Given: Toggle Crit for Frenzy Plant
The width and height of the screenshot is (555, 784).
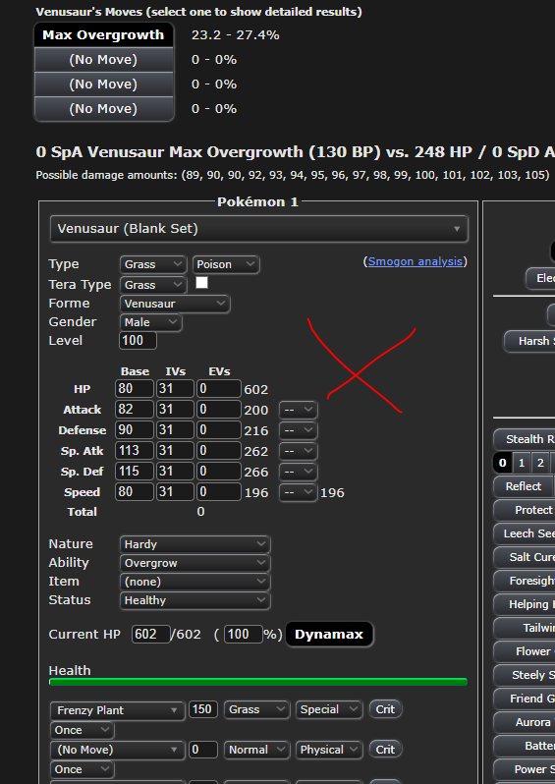Looking at the screenshot, I should (385, 709).
